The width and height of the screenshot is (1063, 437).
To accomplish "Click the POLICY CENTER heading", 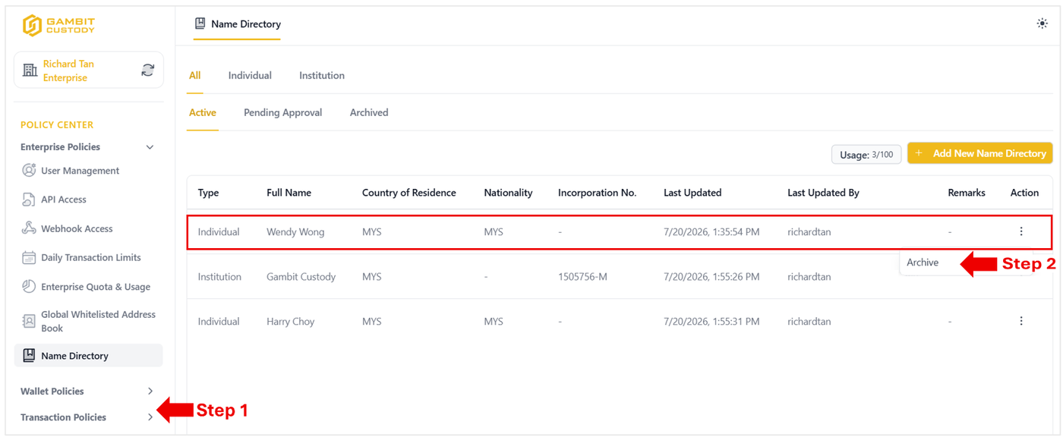I will point(57,124).
